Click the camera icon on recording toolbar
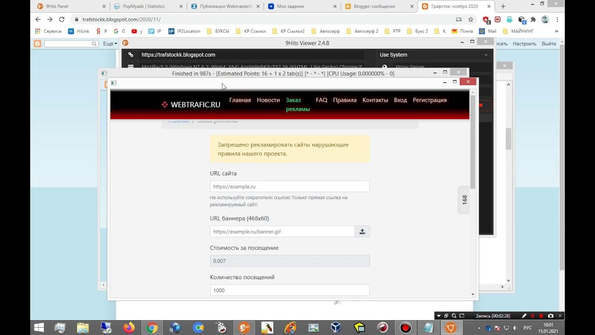The width and height of the screenshot is (595, 335). click(x=551, y=316)
